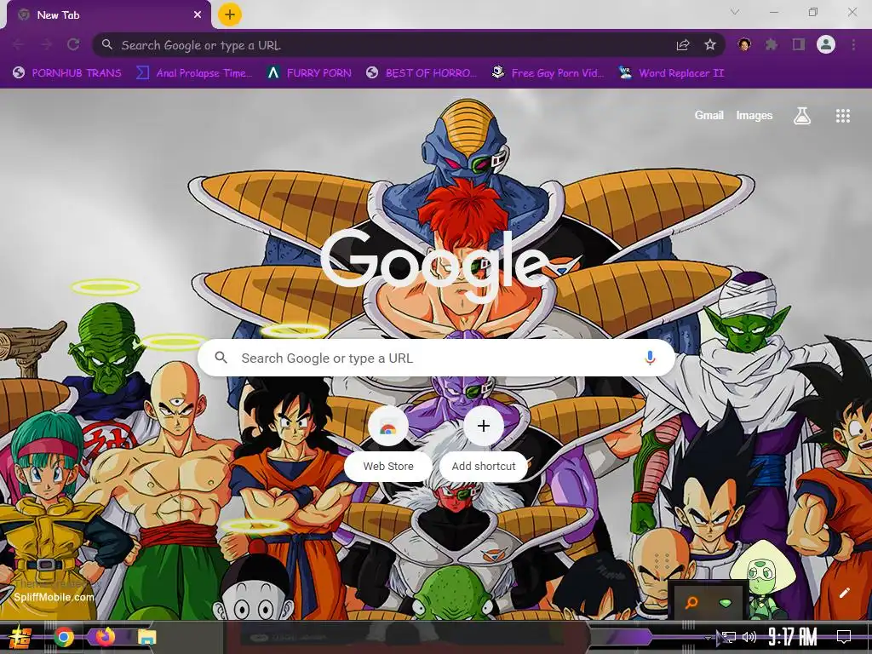Open Chrome's three-dot menu

coord(853,44)
